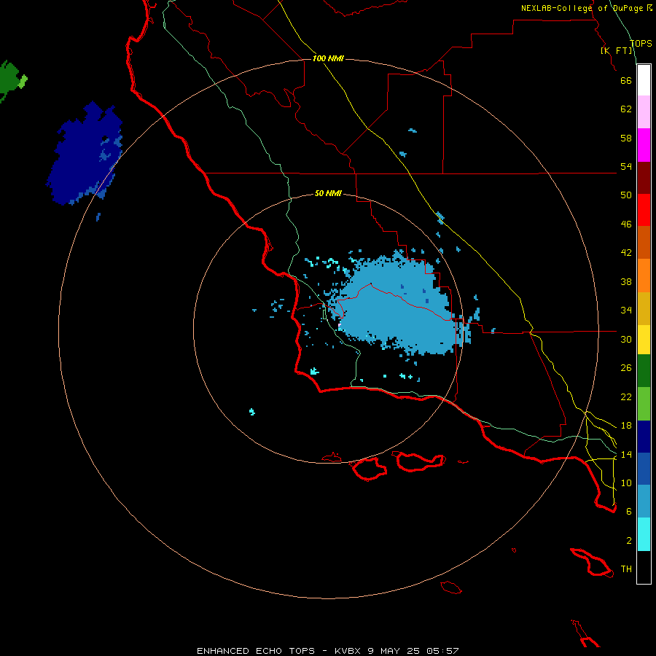Click the dark green legend swatch
This screenshot has width=656, height=656.
[x=644, y=371]
